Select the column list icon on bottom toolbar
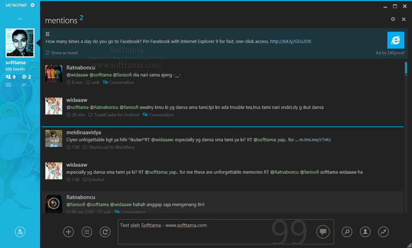The width and height of the screenshot is (412, 248). [86, 232]
